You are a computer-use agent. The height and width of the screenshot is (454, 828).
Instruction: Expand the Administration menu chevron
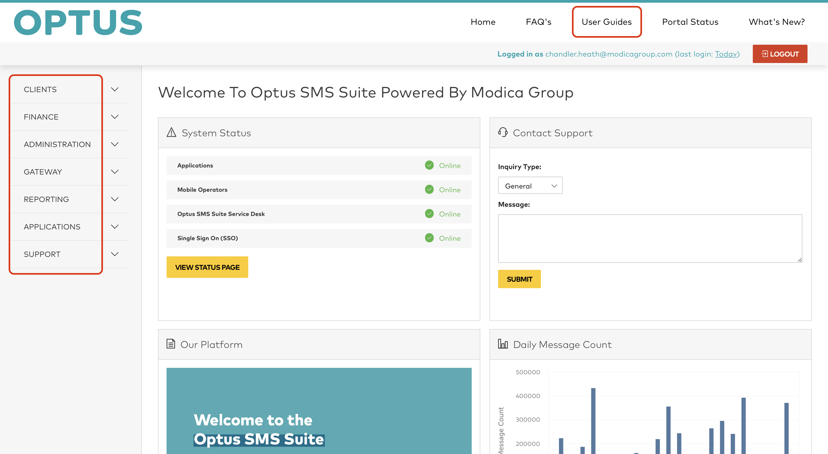click(115, 144)
